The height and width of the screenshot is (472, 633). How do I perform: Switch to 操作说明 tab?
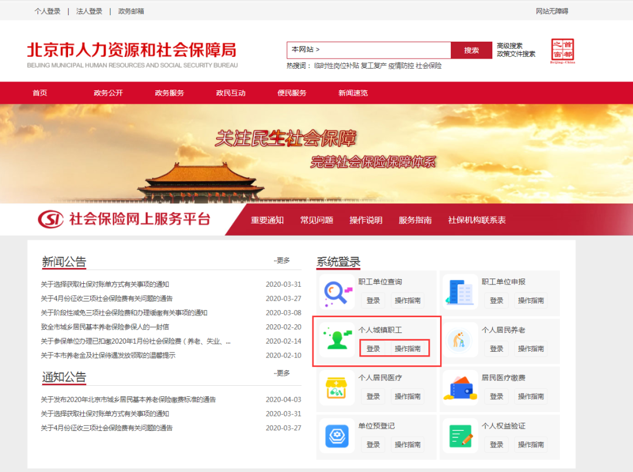(x=366, y=220)
